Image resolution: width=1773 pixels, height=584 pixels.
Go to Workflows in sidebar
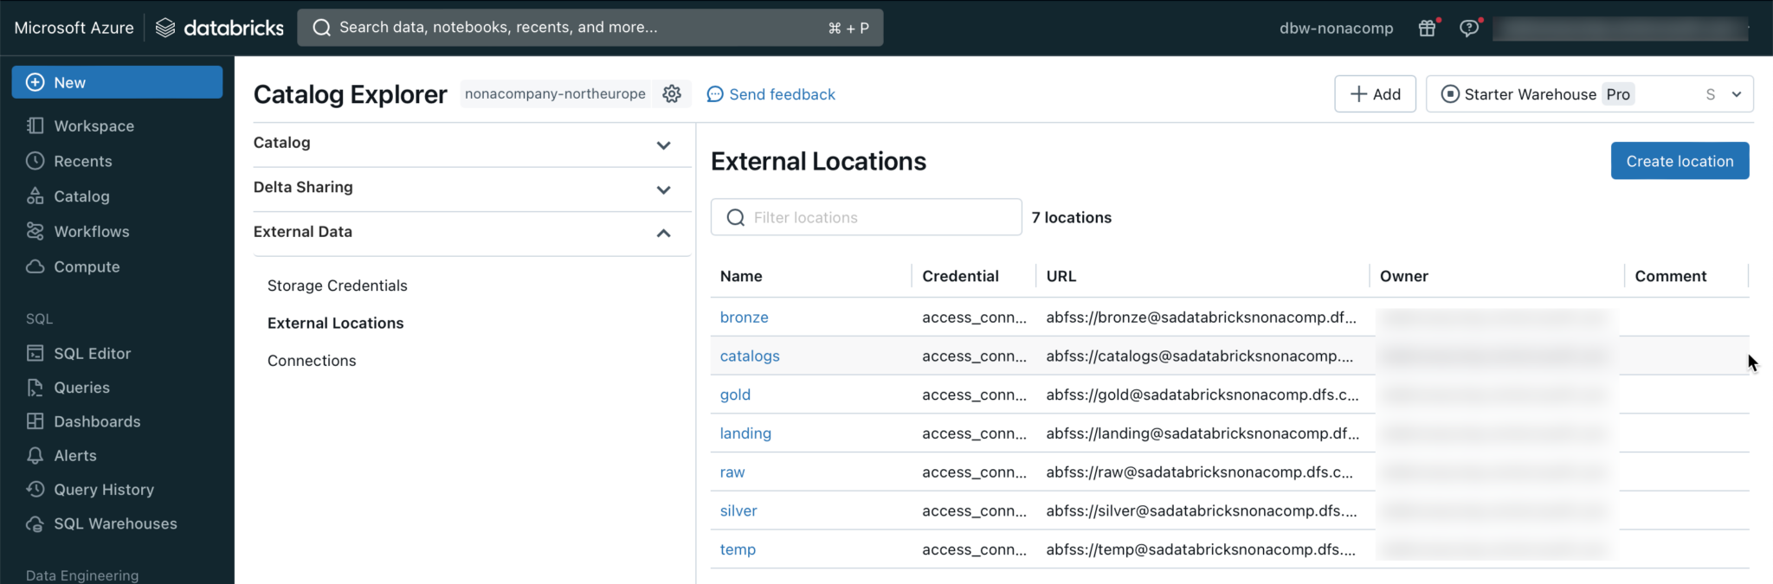[x=91, y=232]
